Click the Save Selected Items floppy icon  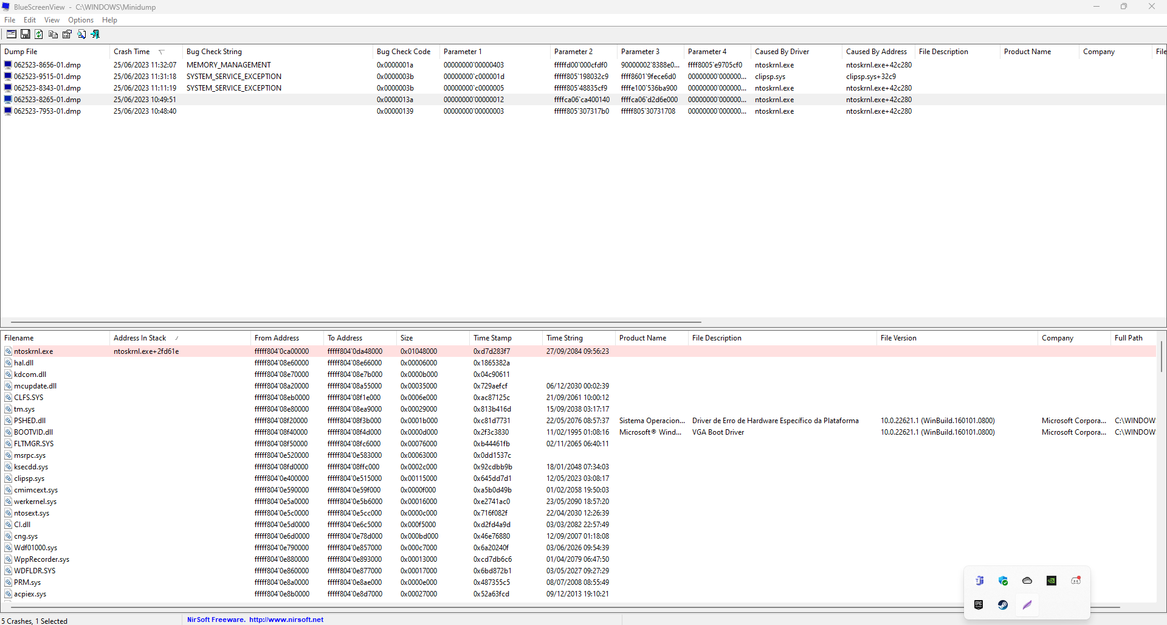click(x=26, y=34)
